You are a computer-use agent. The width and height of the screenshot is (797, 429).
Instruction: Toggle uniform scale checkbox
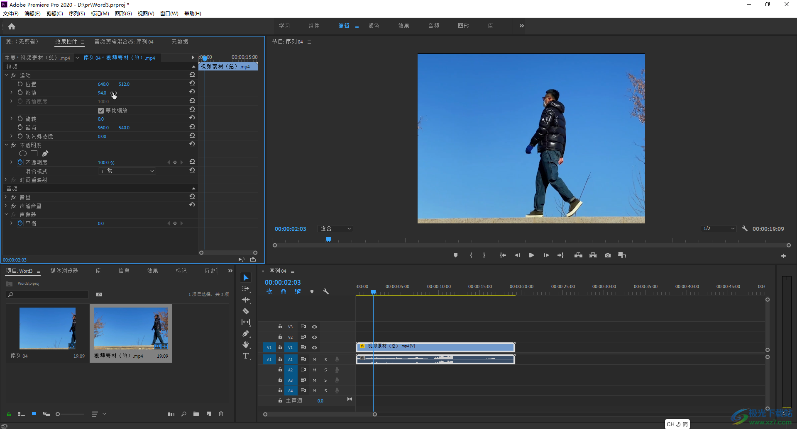click(x=101, y=111)
